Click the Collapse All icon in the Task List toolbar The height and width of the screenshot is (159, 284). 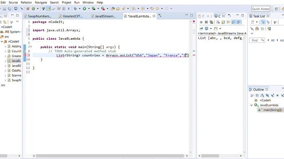(x=262, y=29)
